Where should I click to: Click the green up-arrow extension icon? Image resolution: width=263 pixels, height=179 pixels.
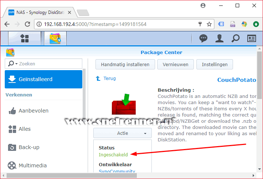point(256,24)
